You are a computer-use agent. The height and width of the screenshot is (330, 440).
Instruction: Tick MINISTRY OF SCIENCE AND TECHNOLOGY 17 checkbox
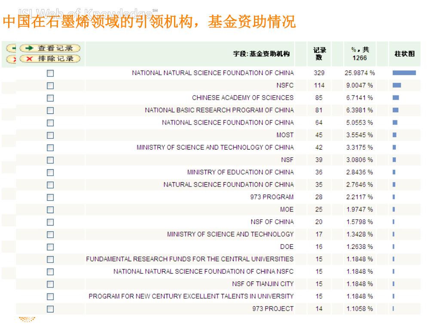[50, 235]
